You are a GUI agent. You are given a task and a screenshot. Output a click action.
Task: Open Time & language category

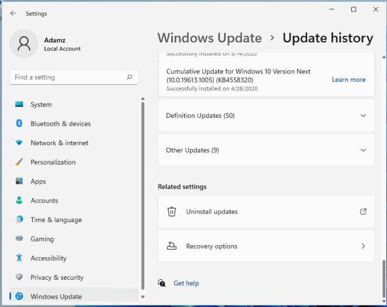point(74,220)
